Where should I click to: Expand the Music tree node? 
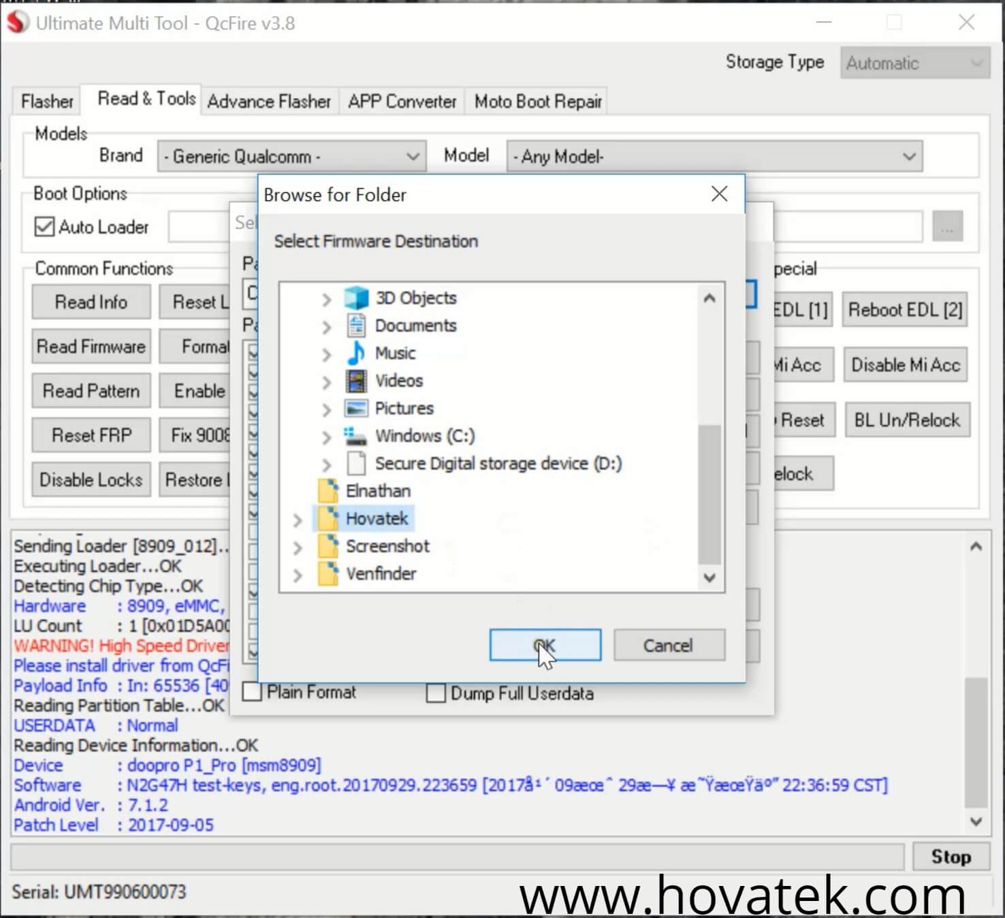[x=327, y=354]
